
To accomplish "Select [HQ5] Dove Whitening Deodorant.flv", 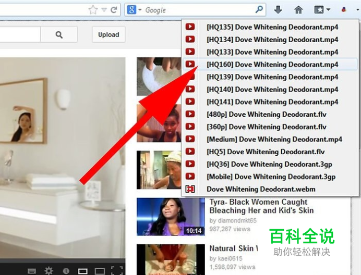I will 271,152.
